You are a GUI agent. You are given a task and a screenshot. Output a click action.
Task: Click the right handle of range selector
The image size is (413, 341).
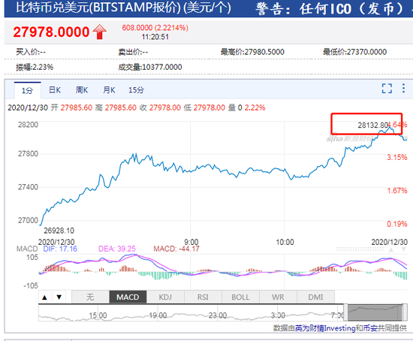(404, 312)
